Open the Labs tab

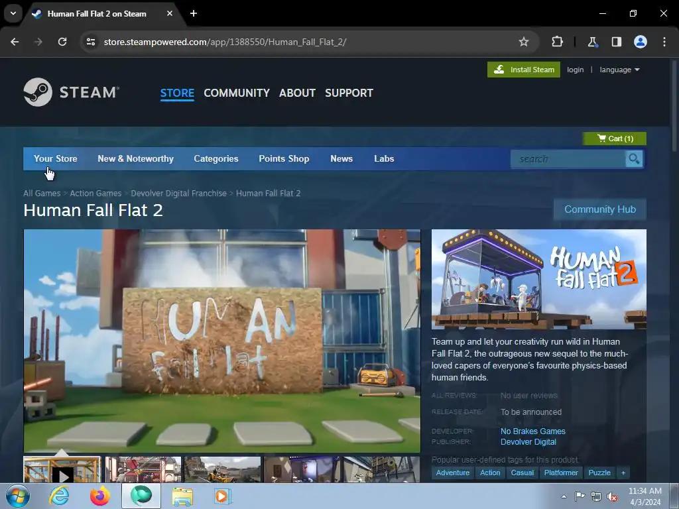tap(384, 159)
